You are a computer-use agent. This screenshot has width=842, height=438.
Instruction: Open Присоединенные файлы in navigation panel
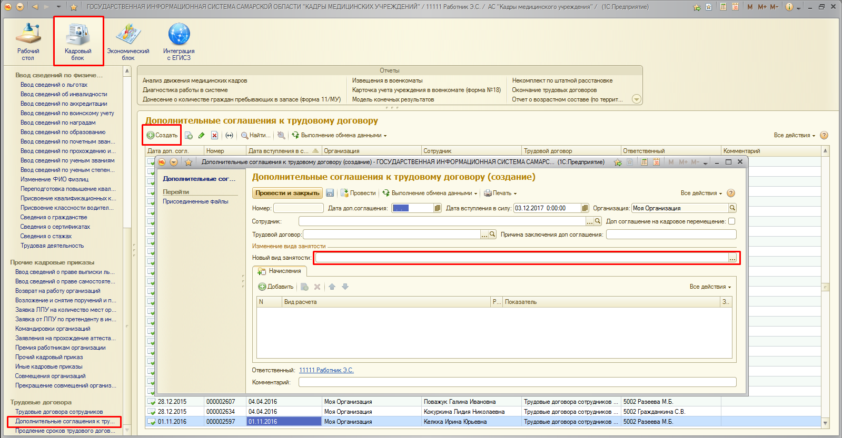coord(195,201)
